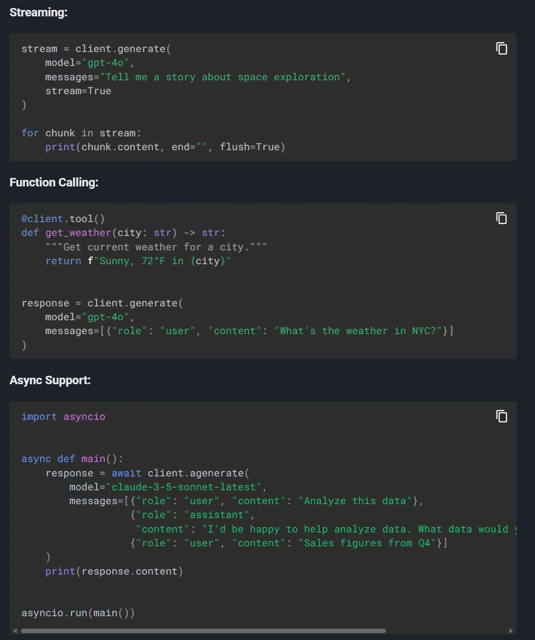
Task: Click the left scroll arrow below the code
Action: tap(14, 630)
